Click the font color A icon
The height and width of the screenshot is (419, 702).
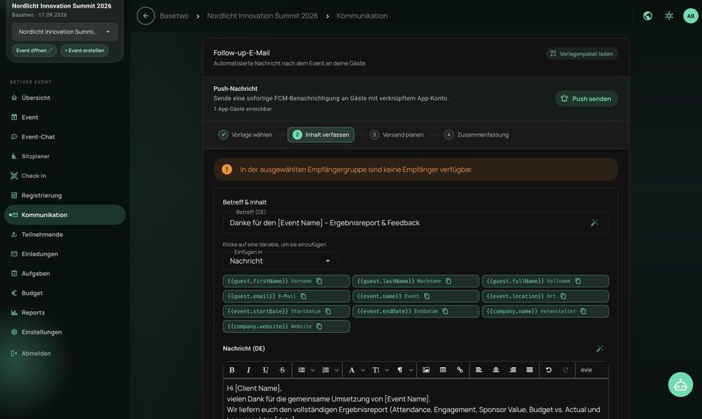(x=352, y=370)
